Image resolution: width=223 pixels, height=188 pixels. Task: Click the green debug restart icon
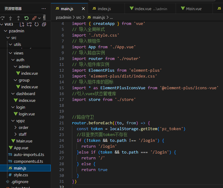point(26,18)
